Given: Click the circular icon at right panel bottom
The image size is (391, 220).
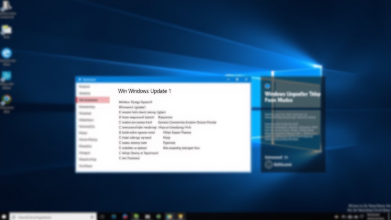Looking at the screenshot, I should click(268, 165).
